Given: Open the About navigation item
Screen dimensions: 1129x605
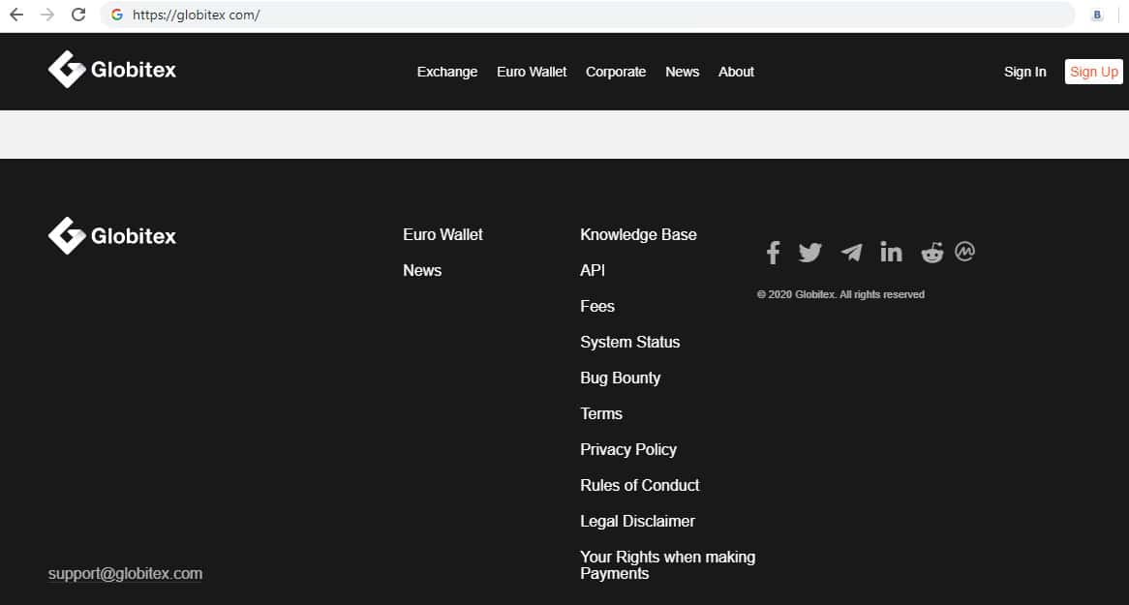Looking at the screenshot, I should coord(736,72).
